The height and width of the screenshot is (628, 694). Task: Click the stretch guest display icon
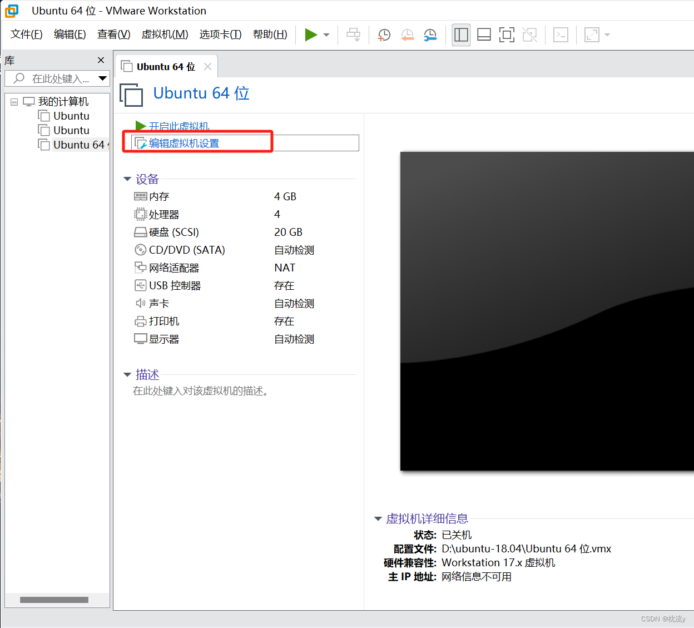coord(592,35)
